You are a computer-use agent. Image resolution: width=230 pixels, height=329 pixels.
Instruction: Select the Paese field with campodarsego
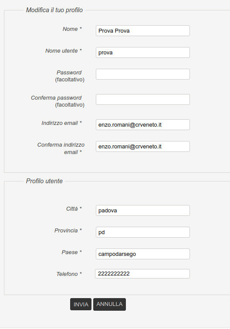143,254
